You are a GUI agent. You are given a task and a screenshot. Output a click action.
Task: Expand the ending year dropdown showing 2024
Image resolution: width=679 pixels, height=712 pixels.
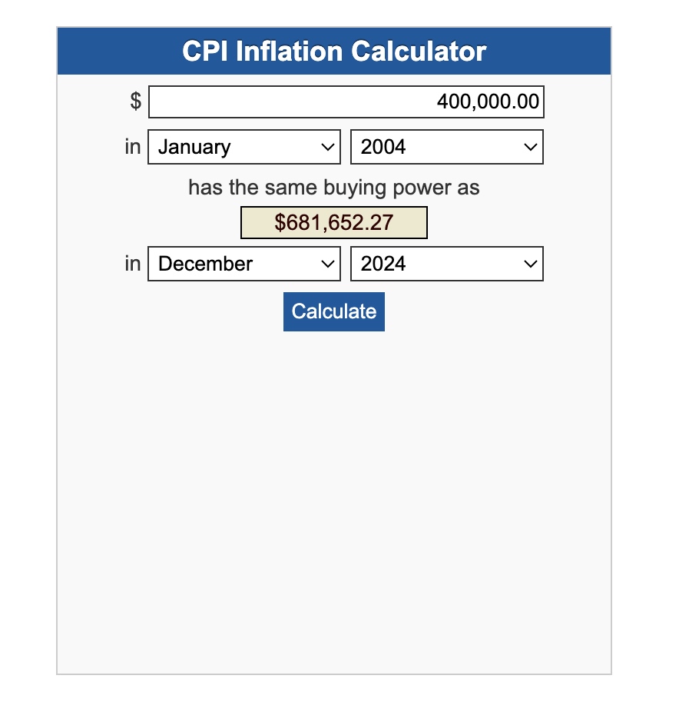pos(438,264)
